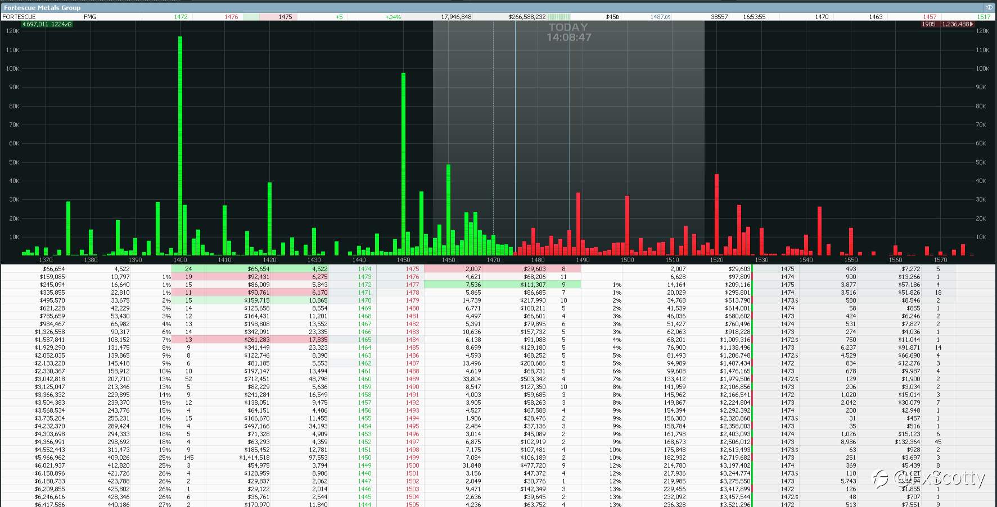Select bid level 1465 in depth table
This screenshot has height=507, width=997.
[x=364, y=340]
